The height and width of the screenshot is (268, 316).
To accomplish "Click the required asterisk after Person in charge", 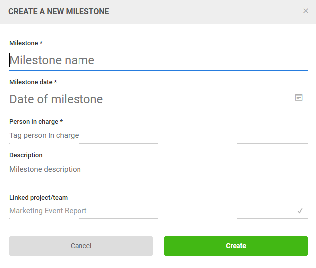I will pyautogui.click(x=61, y=122).
